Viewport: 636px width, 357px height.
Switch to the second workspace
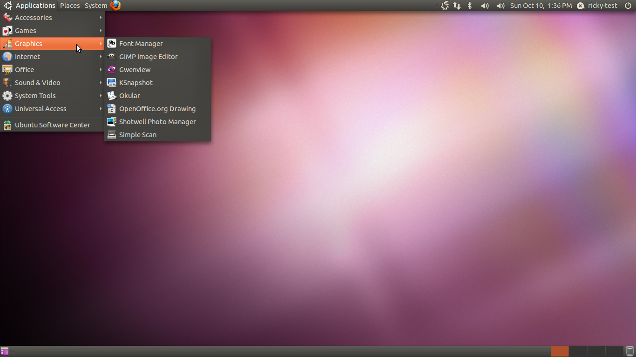578,351
